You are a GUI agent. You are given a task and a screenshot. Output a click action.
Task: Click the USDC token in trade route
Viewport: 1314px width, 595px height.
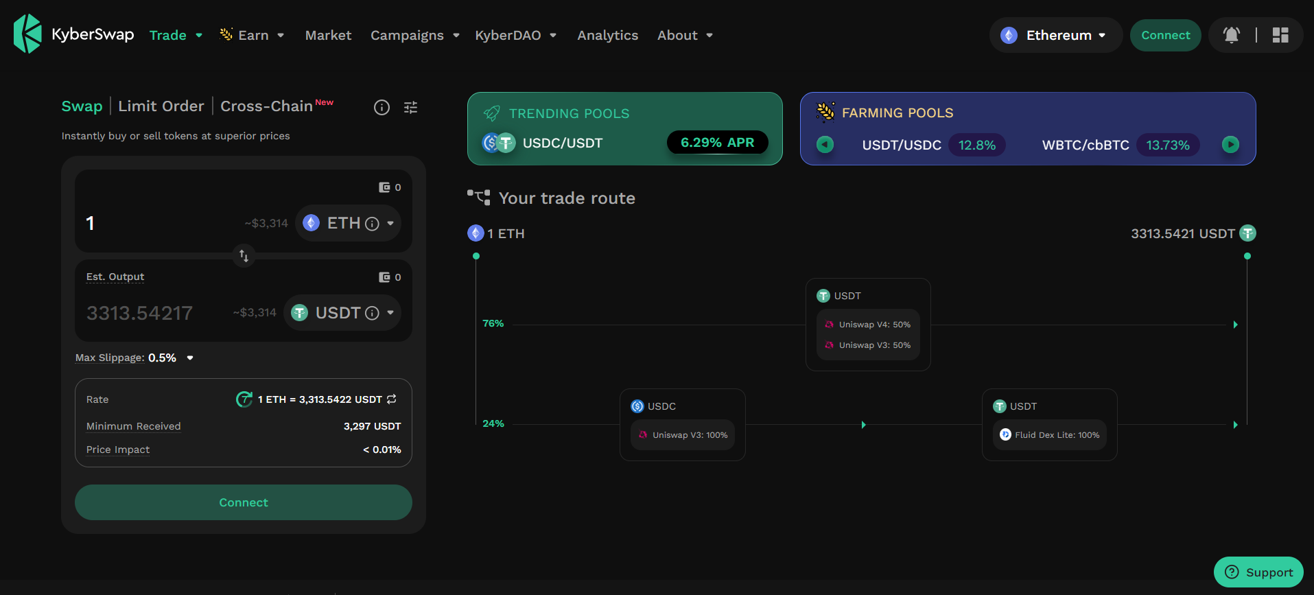pyautogui.click(x=653, y=406)
